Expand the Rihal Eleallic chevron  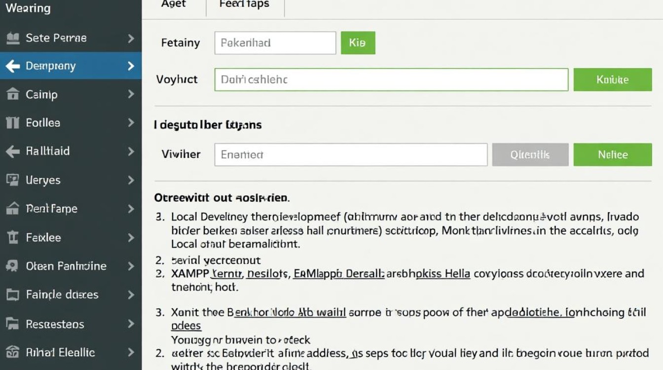(x=131, y=353)
